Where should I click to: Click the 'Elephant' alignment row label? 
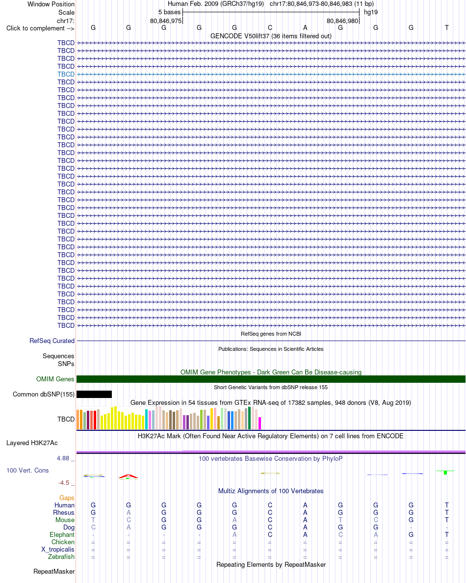click(x=62, y=535)
